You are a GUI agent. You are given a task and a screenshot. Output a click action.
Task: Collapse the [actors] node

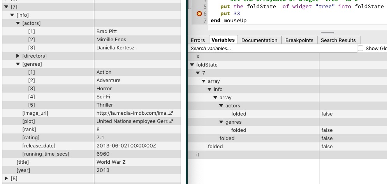click(18, 23)
